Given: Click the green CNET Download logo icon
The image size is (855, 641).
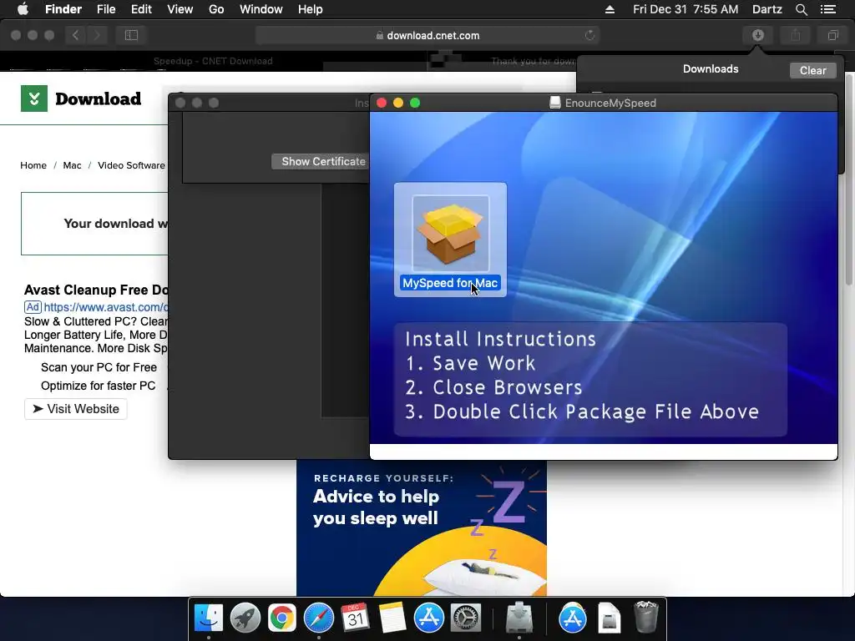Looking at the screenshot, I should click(34, 98).
